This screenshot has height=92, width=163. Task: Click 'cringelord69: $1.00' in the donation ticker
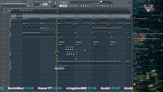tap(81, 88)
